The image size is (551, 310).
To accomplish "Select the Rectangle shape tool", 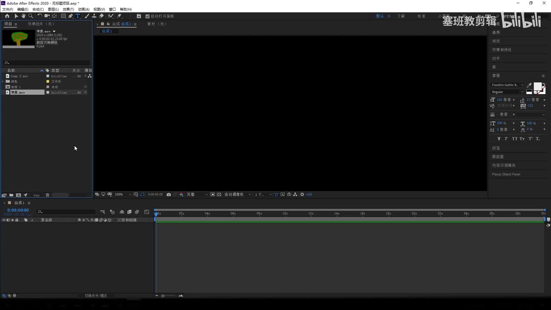I will [63, 16].
